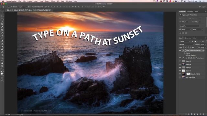The image size is (207, 116).
Task: Open the Normal blend mode dropdown
Action: pos(186,44)
